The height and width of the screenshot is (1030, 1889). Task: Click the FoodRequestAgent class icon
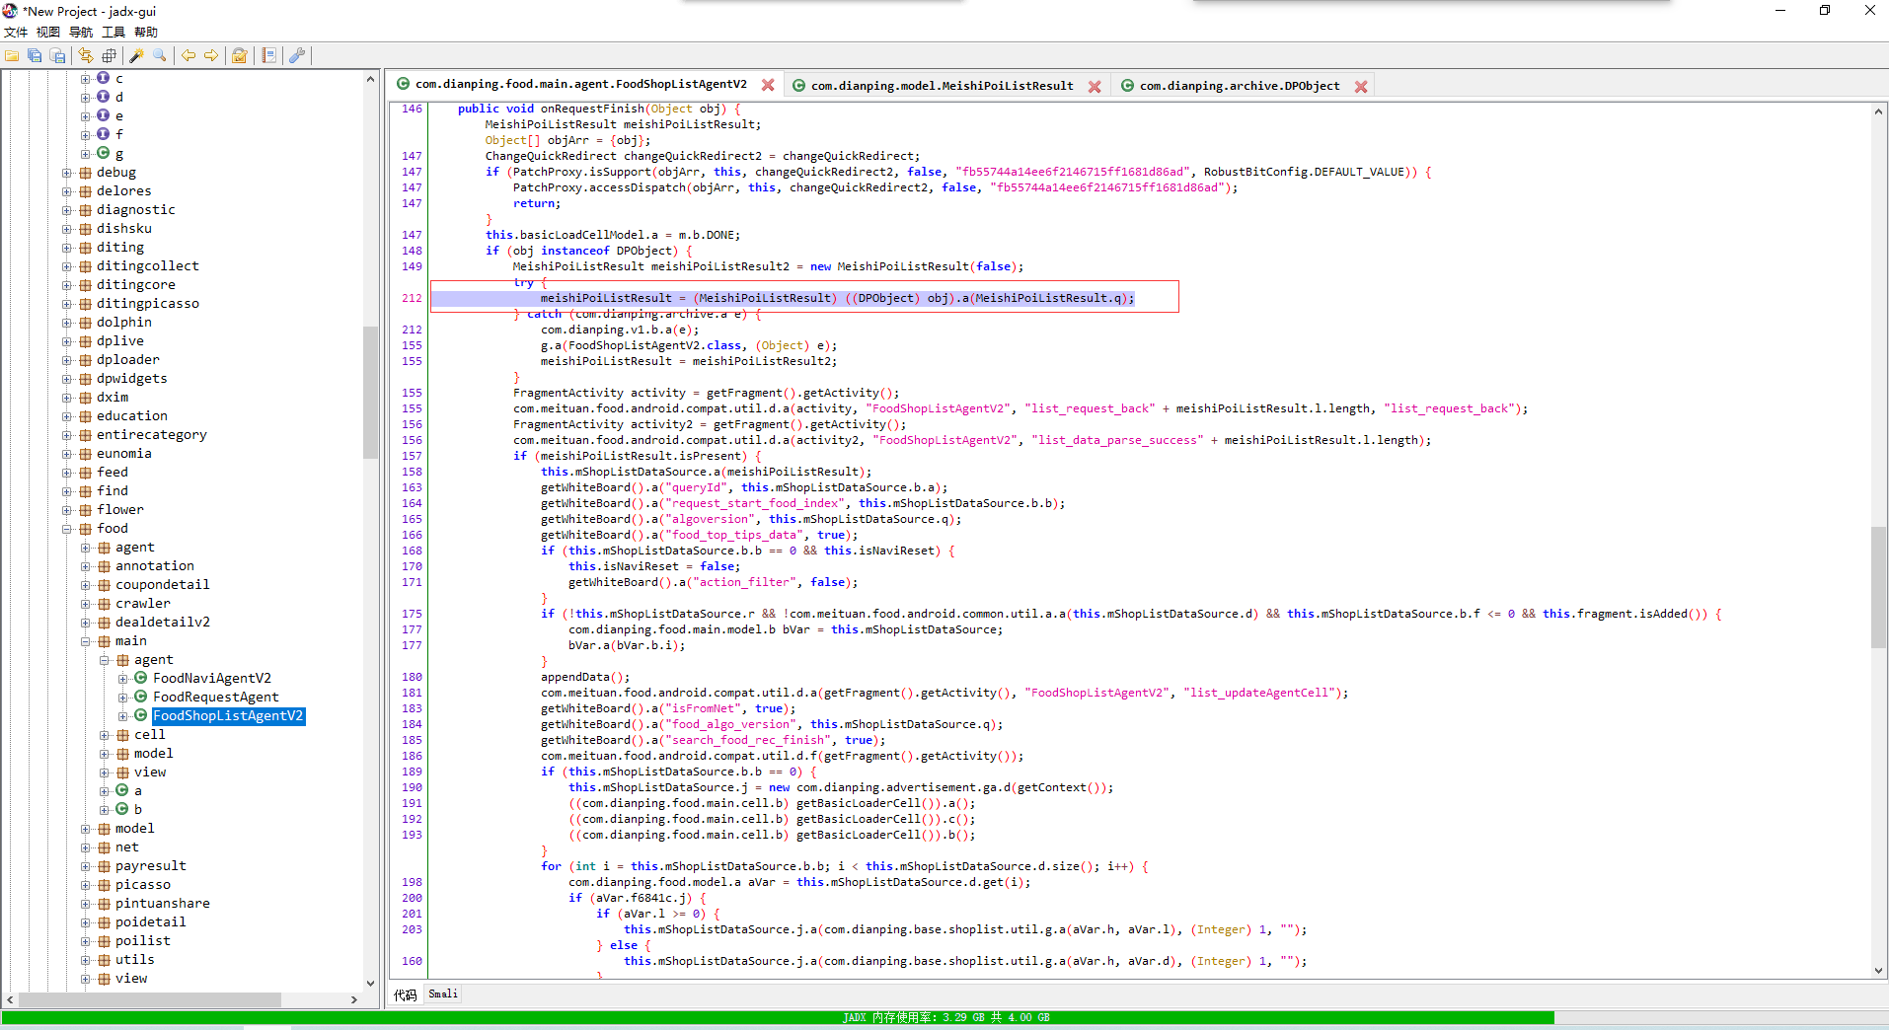pyautogui.click(x=141, y=697)
